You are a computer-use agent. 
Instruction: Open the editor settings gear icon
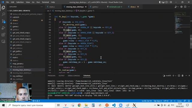tap(181, 7)
